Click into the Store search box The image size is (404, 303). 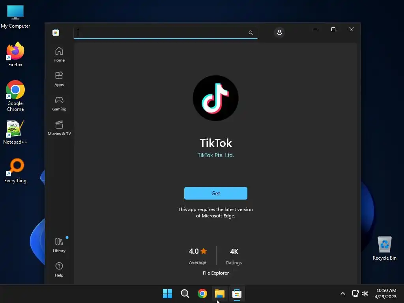(x=165, y=33)
